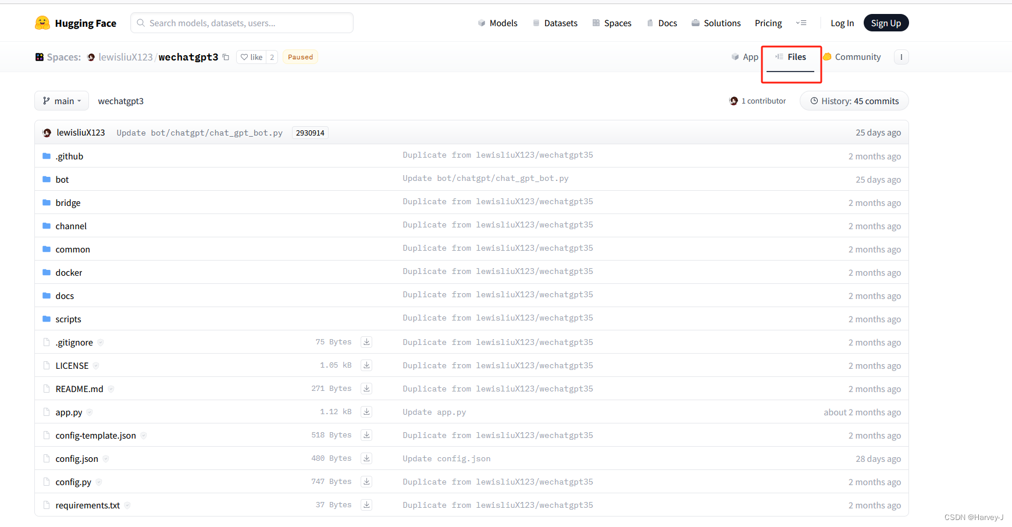Click the lewisliuX123 committer name

pyautogui.click(x=81, y=133)
